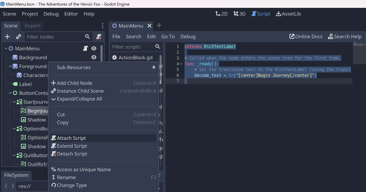Click Search Help button
This screenshot has height=192, width=366.
(x=345, y=36)
